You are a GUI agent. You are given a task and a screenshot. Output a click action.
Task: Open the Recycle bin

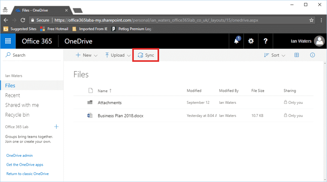[17, 115]
